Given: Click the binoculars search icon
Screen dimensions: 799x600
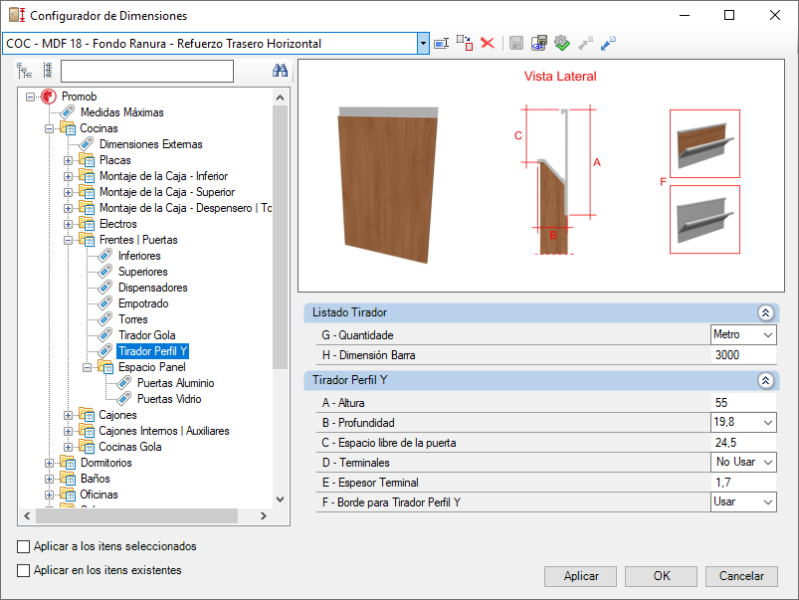Looking at the screenshot, I should pyautogui.click(x=280, y=71).
